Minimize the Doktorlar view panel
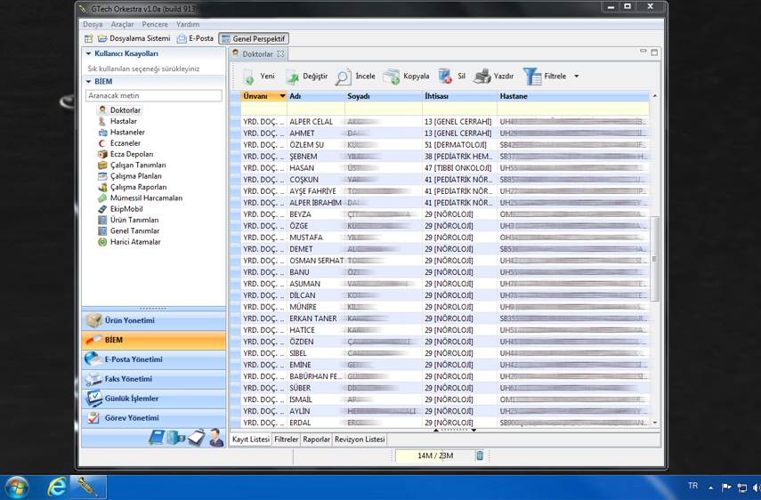761x500 pixels. 643,51
